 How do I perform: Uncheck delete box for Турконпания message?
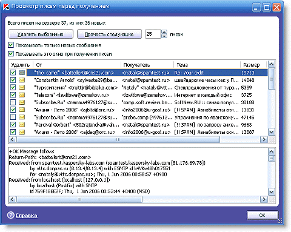(13, 88)
